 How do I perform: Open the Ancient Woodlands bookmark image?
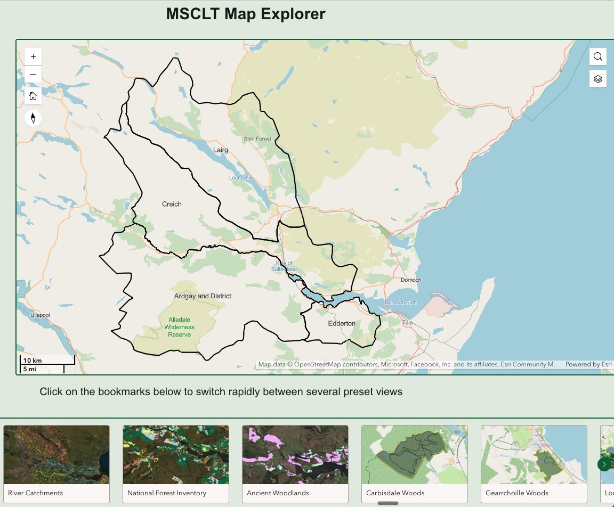click(295, 455)
